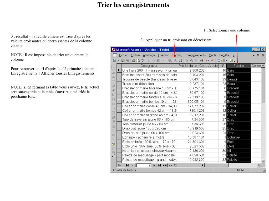Click cell 'Taie d'oreiller jaune 63 x 63 cm'

click(x=149, y=124)
